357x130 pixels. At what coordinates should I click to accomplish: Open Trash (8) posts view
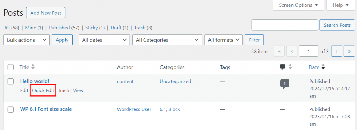point(143,28)
